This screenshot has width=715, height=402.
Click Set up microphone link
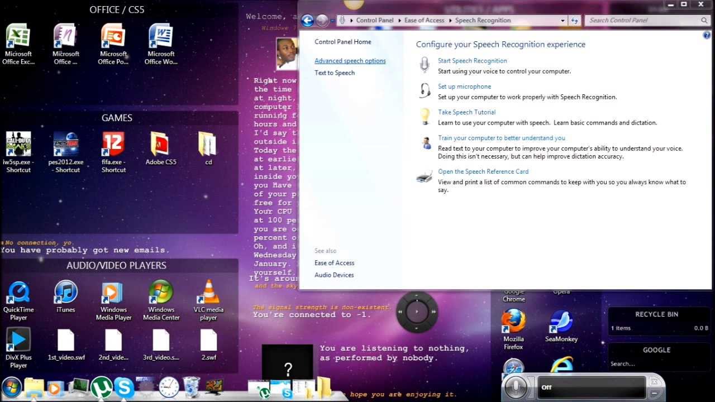[x=464, y=87]
